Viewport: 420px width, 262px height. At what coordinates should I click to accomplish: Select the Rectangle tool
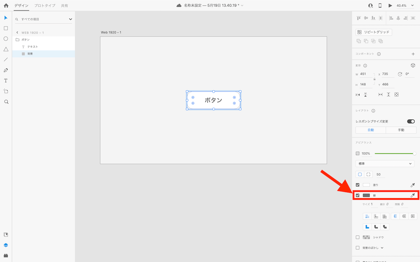pyautogui.click(x=6, y=28)
